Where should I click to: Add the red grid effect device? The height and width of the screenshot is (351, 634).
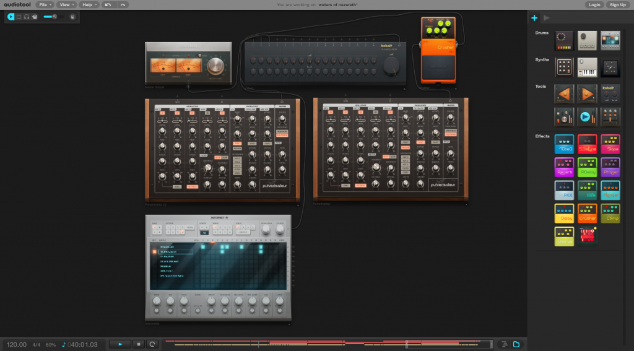pyautogui.click(x=587, y=236)
